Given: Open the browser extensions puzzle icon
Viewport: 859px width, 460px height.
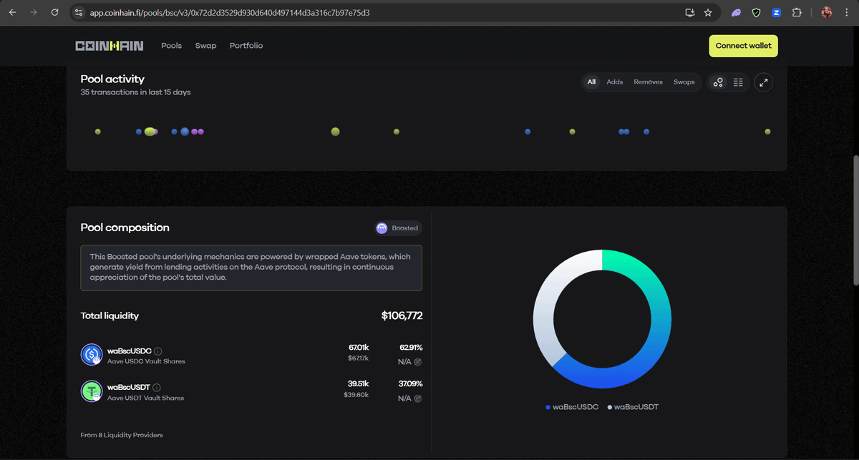Looking at the screenshot, I should [797, 12].
